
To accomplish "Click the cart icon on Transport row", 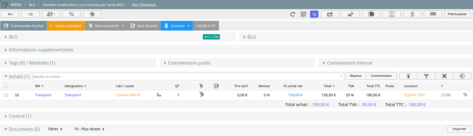I will click(17, 95).
